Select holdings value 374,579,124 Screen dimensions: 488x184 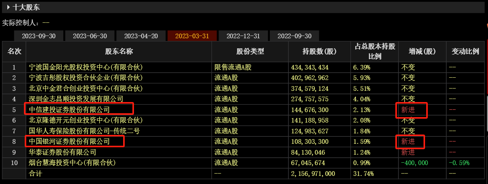pos(310,89)
